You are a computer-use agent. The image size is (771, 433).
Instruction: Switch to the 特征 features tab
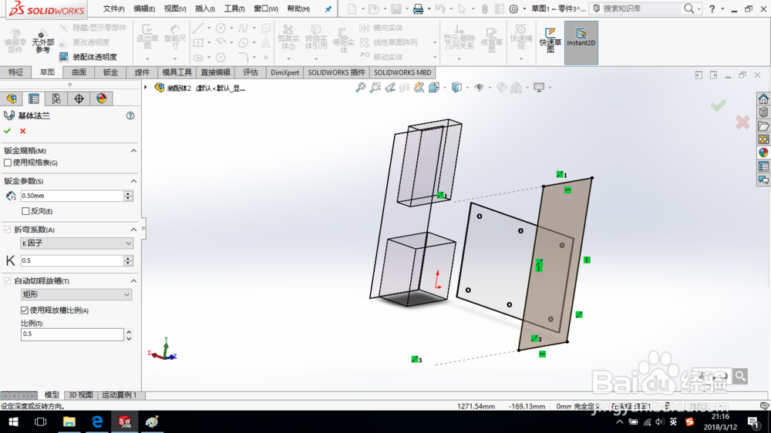tap(15, 72)
